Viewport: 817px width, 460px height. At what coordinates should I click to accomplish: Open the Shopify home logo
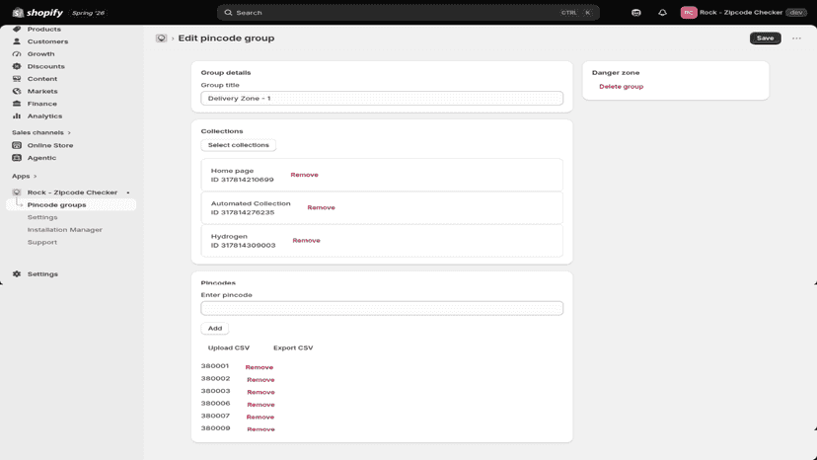click(37, 13)
